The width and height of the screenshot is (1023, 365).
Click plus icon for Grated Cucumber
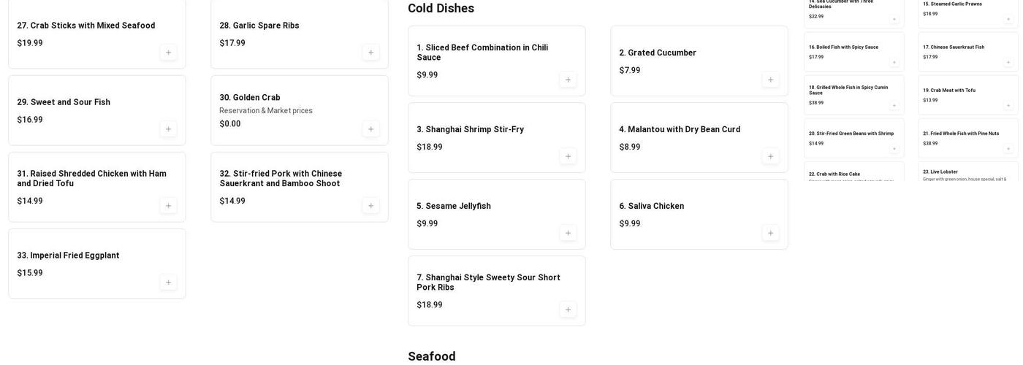(x=770, y=80)
